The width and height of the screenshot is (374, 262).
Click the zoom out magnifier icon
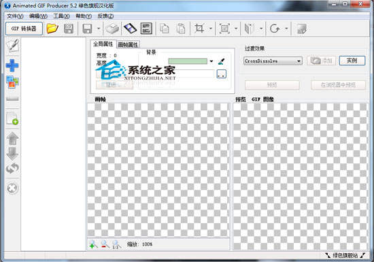(105, 244)
